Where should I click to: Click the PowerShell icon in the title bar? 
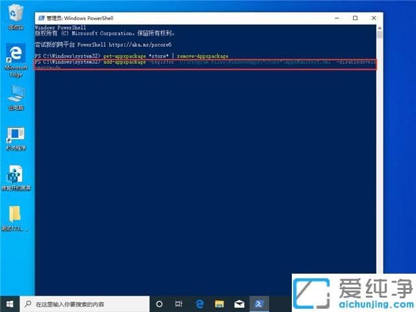[x=41, y=18]
